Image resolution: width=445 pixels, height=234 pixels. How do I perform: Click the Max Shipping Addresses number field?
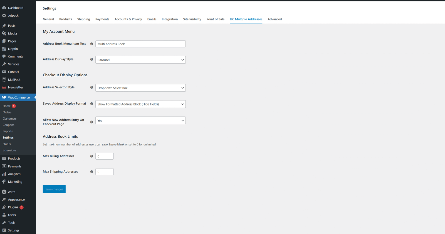coord(104,172)
